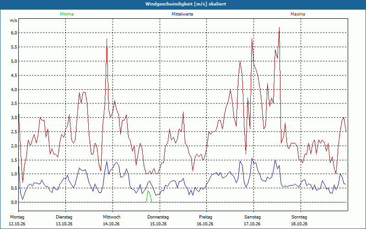The height and width of the screenshot is (229, 366).
Task: Click the green Minima legend label
Action: point(67,14)
